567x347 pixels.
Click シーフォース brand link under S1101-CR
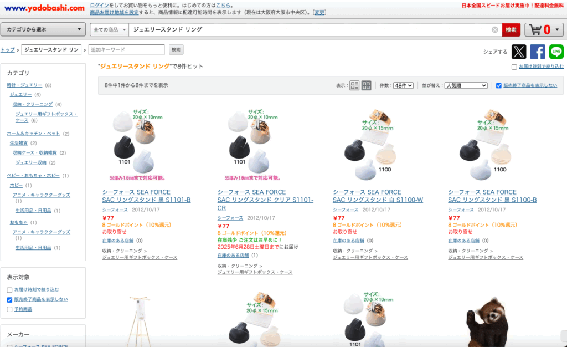[x=230, y=218]
